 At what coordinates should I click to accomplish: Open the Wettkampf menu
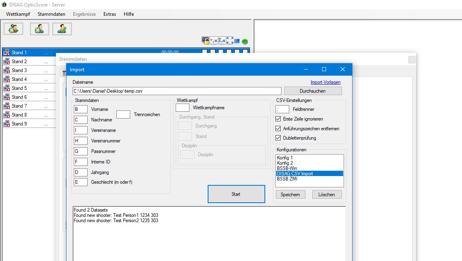(17, 14)
